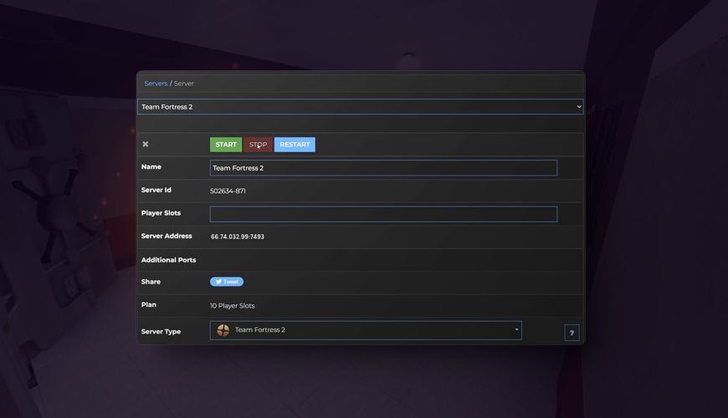Stop the server with STOP button
The image size is (728, 418).
coord(258,145)
